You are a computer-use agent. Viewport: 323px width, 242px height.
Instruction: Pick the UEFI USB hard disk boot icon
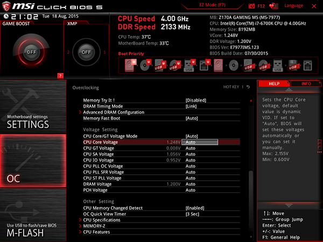coord(160,66)
